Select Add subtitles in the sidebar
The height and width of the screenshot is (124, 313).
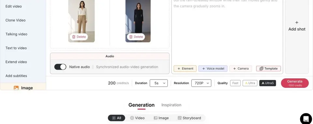tap(16, 76)
